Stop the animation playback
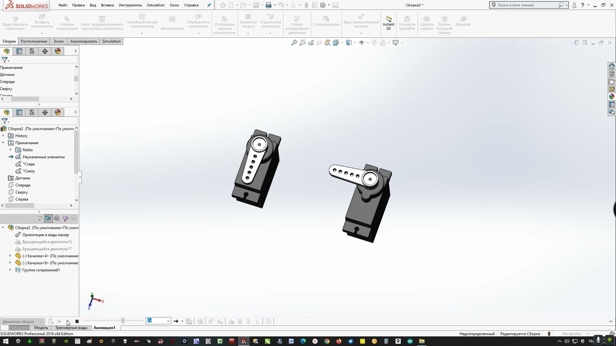The height and width of the screenshot is (346, 616). tap(77, 321)
